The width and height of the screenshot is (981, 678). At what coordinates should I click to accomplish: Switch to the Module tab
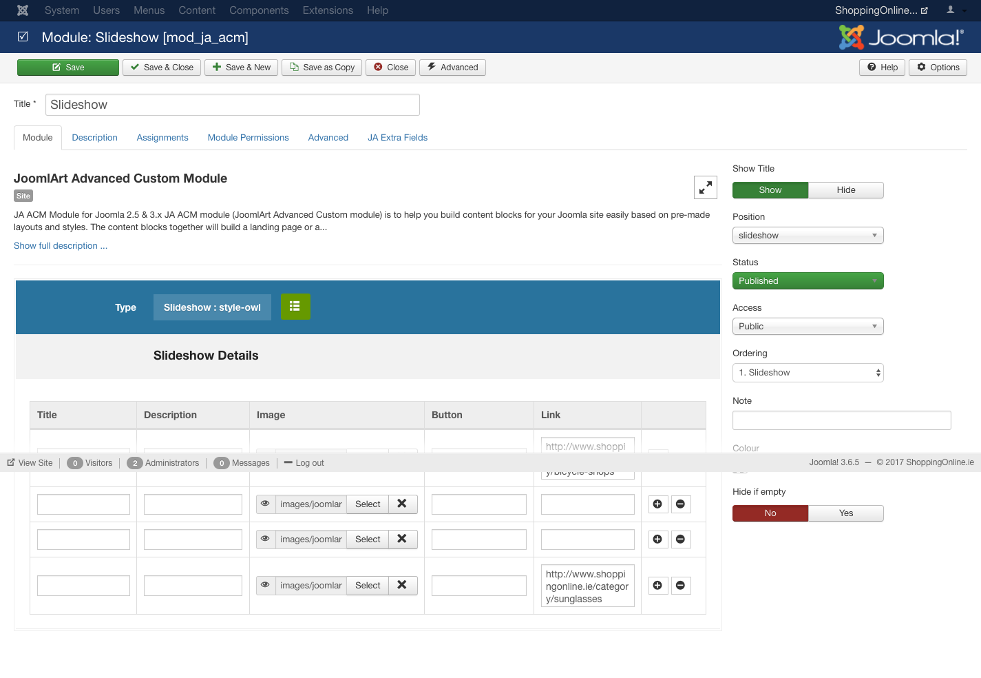coord(38,138)
